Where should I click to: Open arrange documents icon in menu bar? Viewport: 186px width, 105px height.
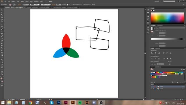(x=50, y=1)
